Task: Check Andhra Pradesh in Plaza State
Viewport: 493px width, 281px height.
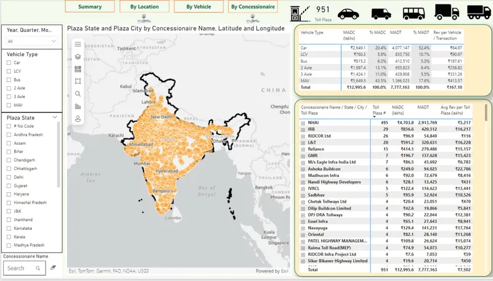Action: coord(9,134)
